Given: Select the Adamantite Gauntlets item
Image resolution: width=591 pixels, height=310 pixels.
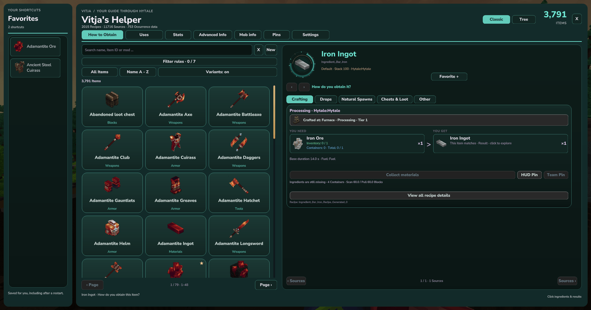Looking at the screenshot, I should (112, 193).
